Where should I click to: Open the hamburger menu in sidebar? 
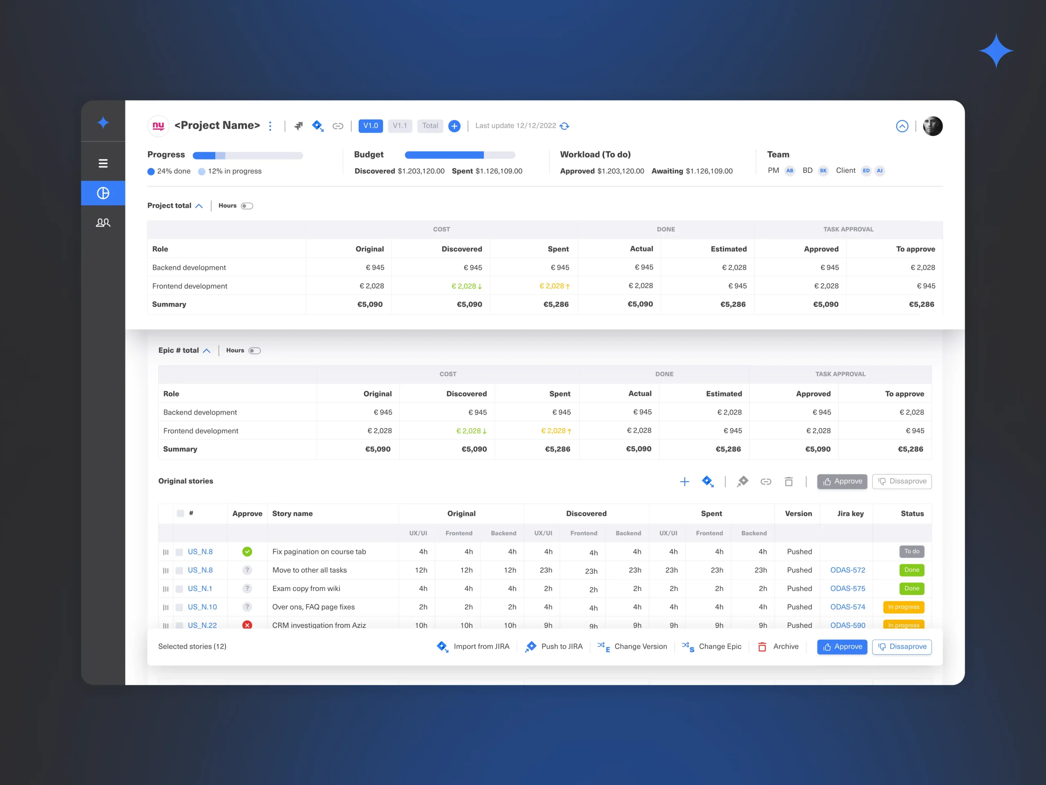[x=103, y=163]
